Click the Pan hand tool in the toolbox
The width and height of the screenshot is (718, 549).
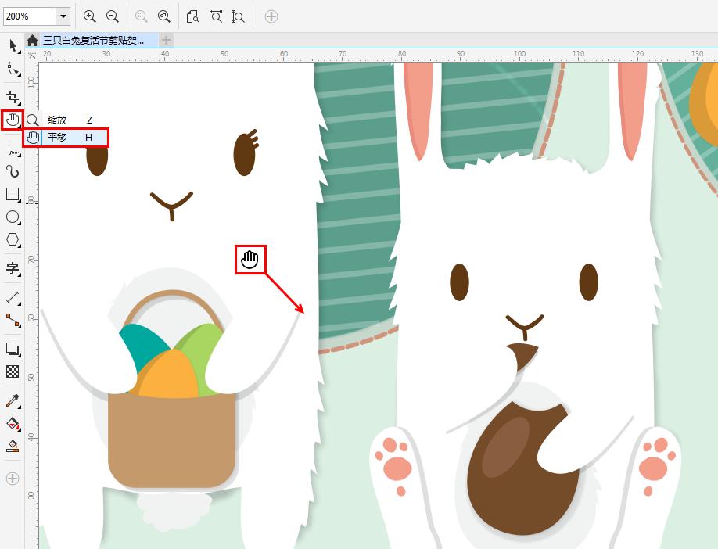pyautogui.click(x=13, y=120)
